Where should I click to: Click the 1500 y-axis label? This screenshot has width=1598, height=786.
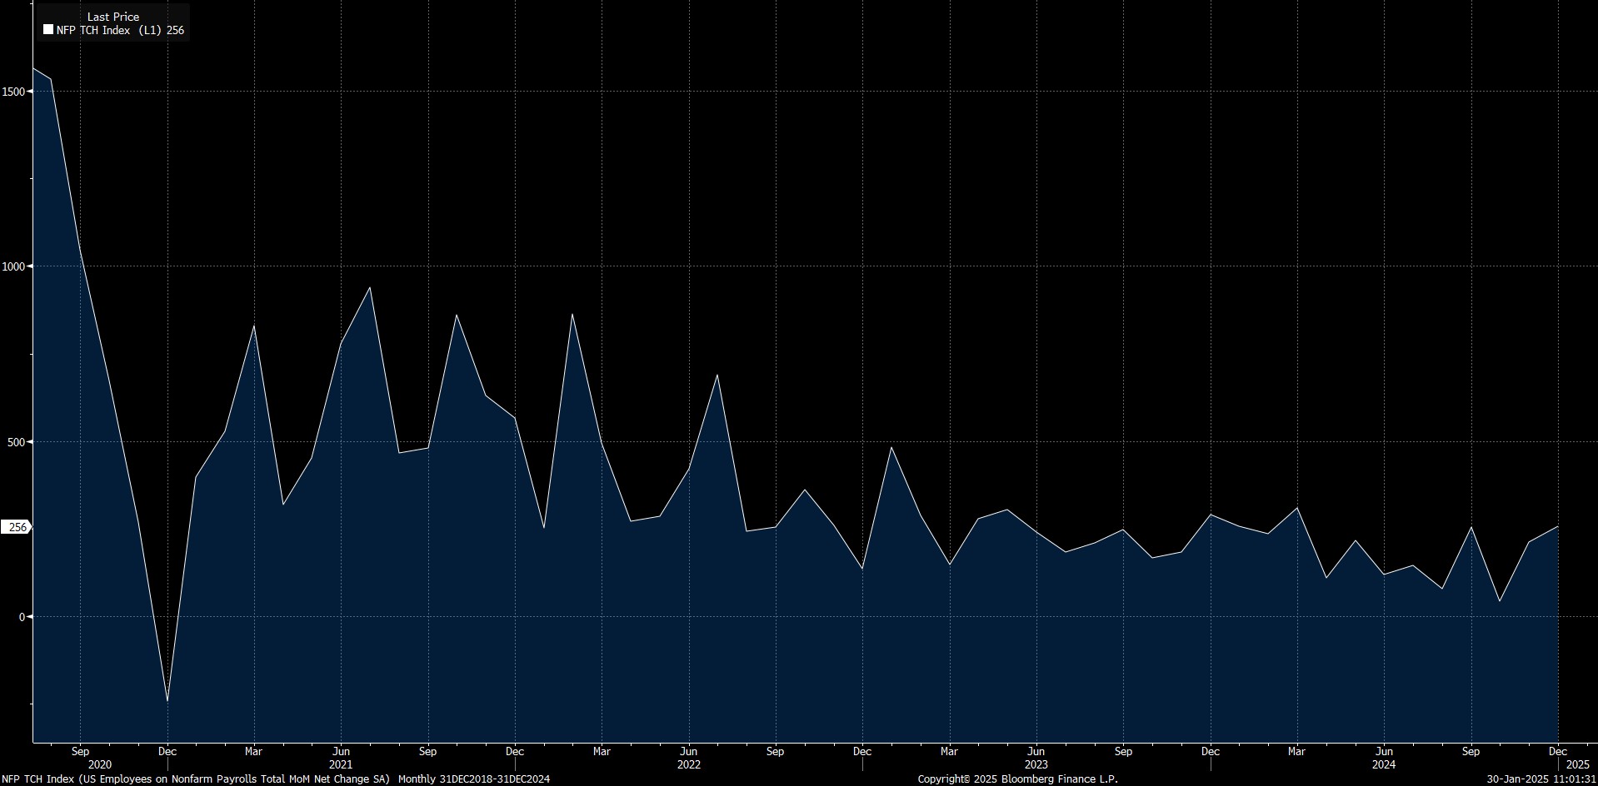(x=13, y=91)
